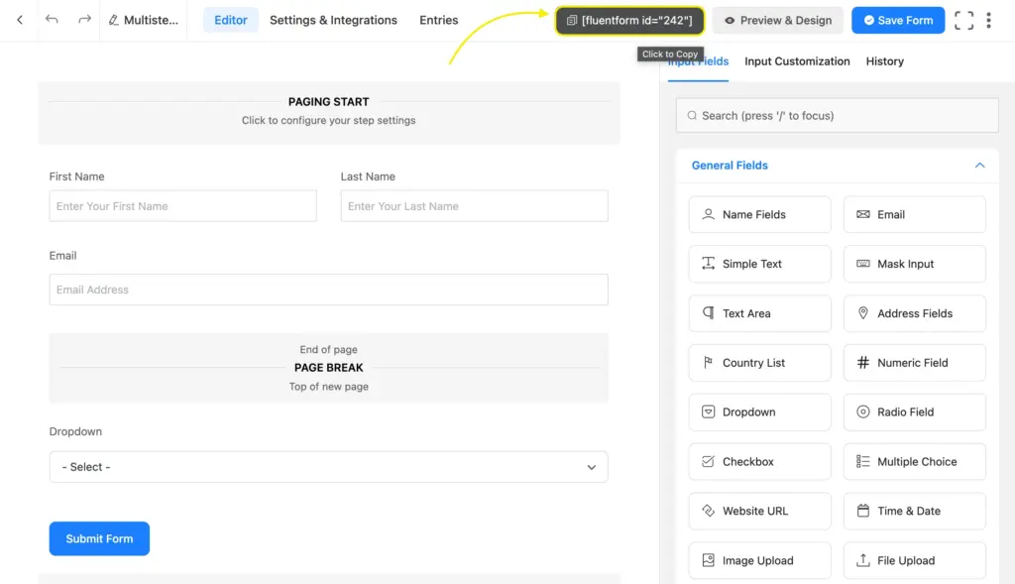Screen dimensions: 1015x584
Task: Collapse the General Fields section
Action: click(979, 166)
